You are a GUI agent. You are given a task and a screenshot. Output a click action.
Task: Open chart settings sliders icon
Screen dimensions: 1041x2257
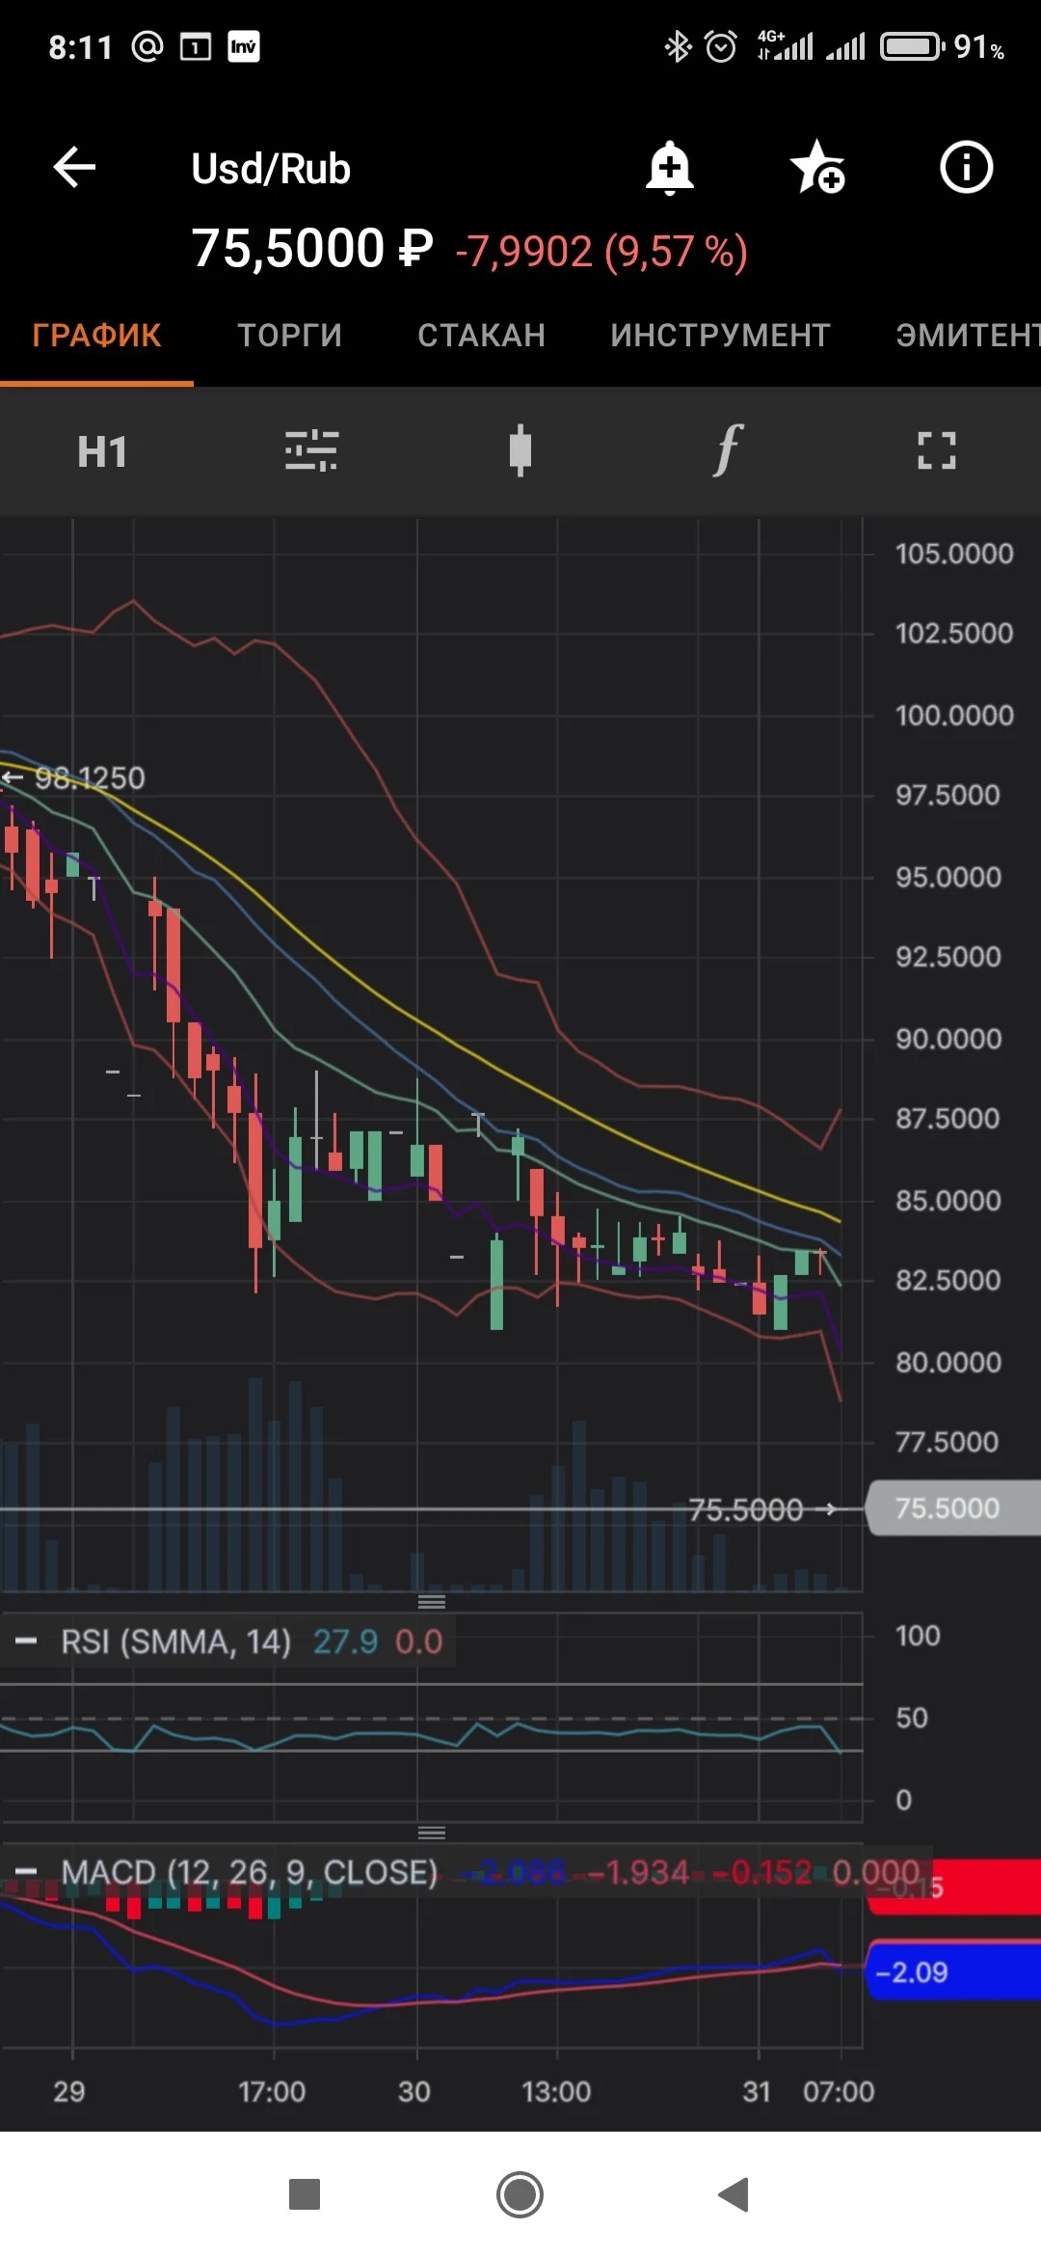pyautogui.click(x=311, y=450)
